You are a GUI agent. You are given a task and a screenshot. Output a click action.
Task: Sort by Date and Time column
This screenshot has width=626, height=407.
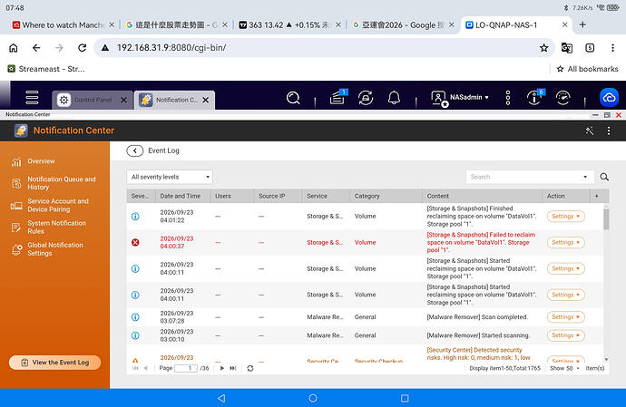[x=181, y=196]
